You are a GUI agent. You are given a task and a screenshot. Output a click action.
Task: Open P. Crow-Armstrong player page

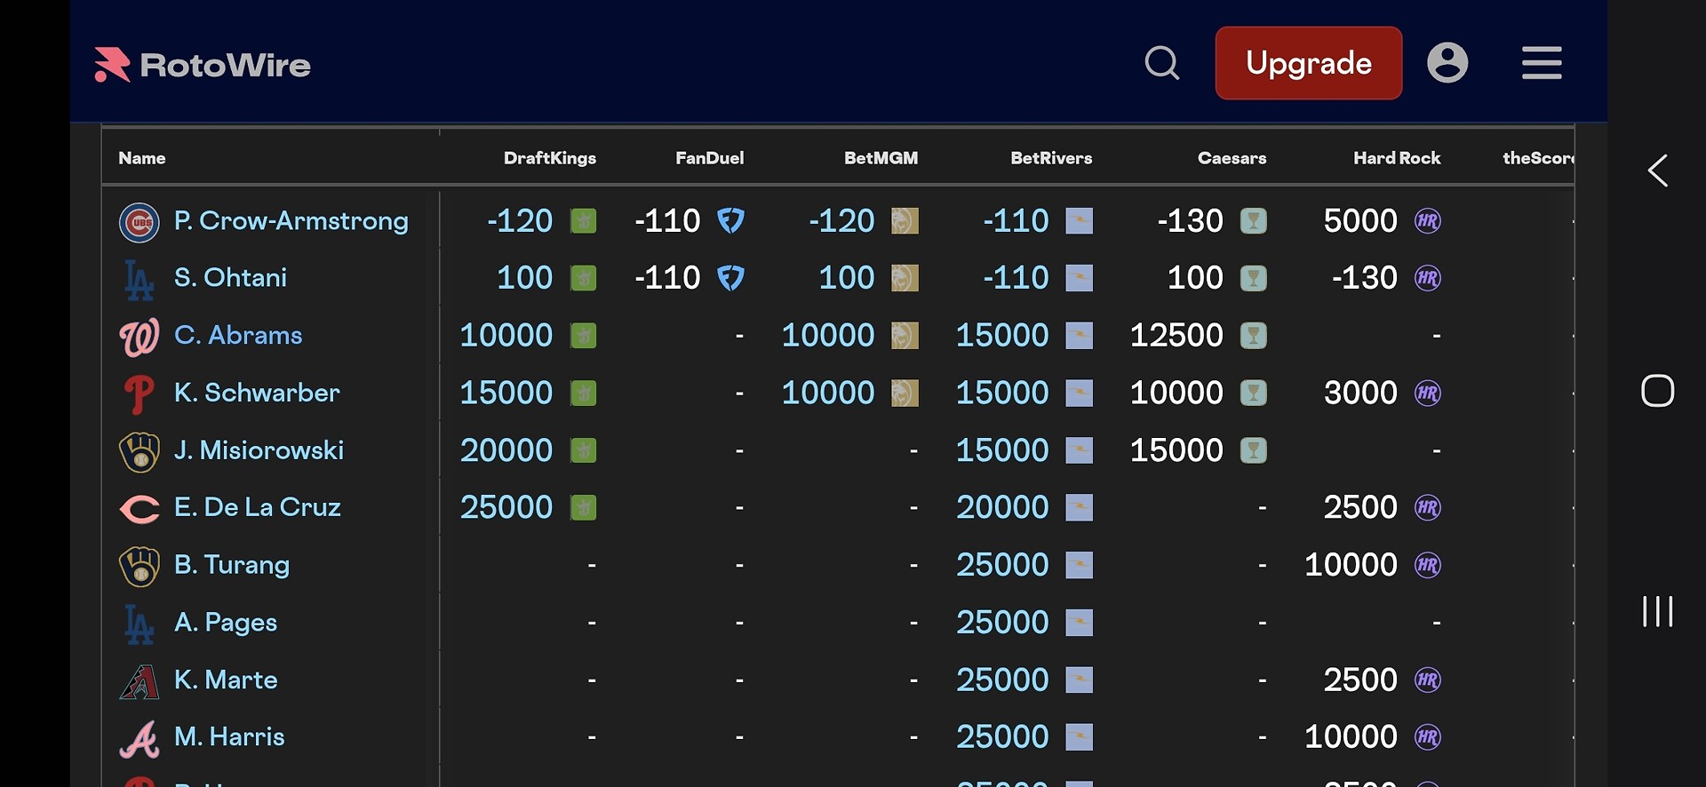pyautogui.click(x=291, y=220)
